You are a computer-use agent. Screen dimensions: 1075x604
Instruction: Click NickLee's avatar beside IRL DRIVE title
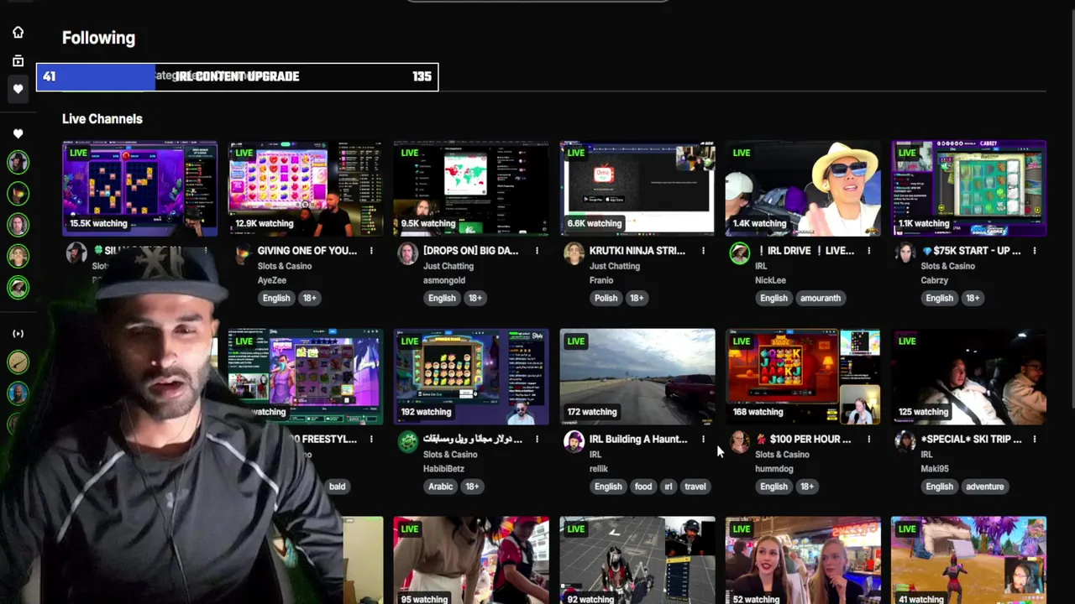coord(739,253)
